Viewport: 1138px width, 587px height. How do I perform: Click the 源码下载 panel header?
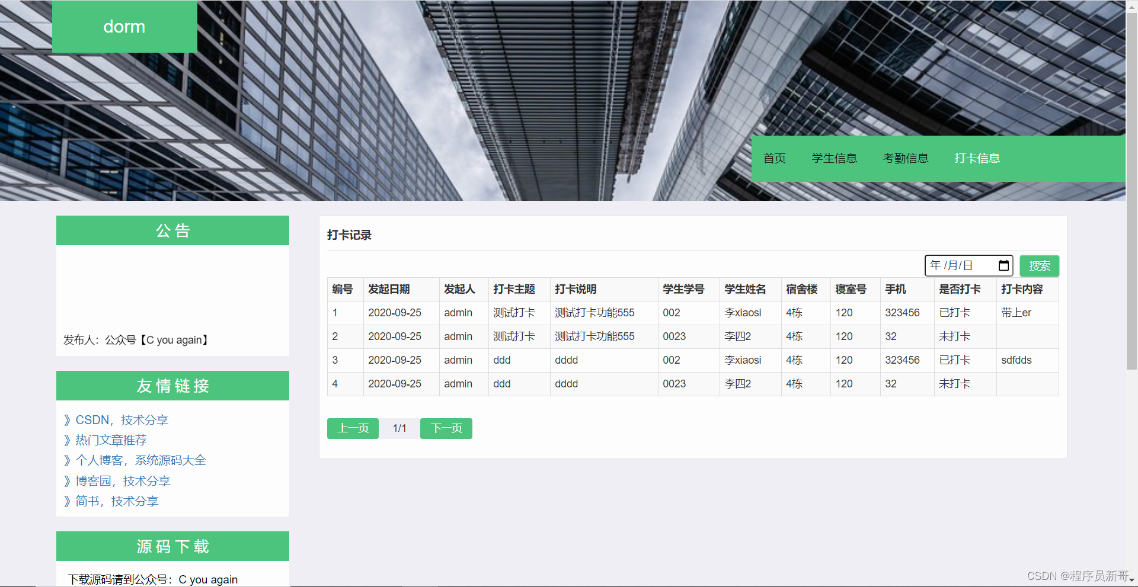coord(172,546)
